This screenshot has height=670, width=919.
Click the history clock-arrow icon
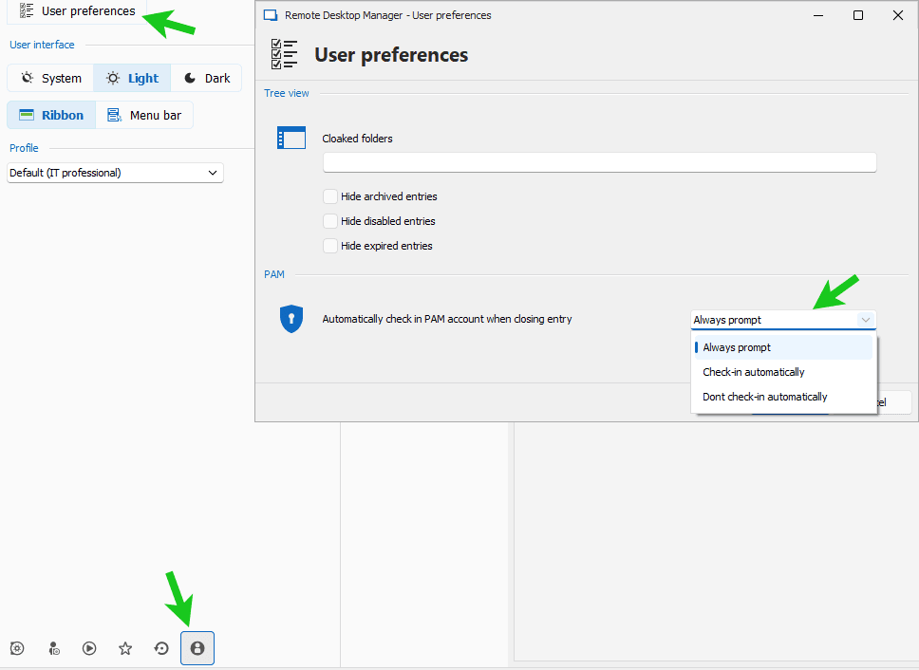(x=161, y=648)
